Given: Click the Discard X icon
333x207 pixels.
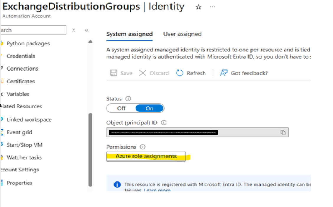Looking at the screenshot, I should coord(143,73).
